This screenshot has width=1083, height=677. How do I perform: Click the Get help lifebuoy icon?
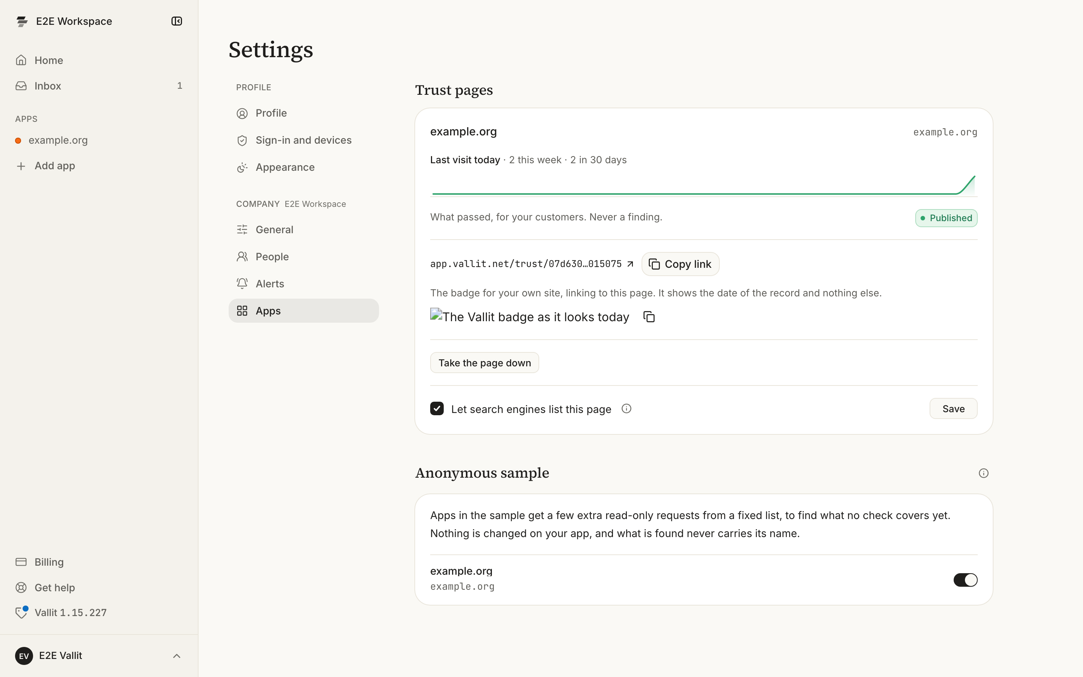click(x=21, y=587)
